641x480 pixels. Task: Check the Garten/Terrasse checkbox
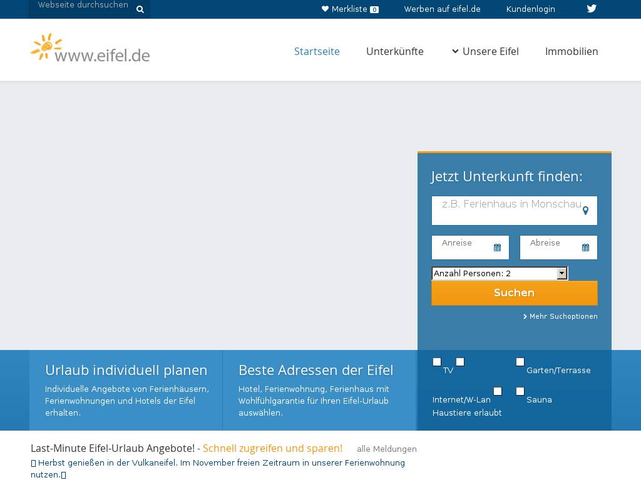click(520, 362)
